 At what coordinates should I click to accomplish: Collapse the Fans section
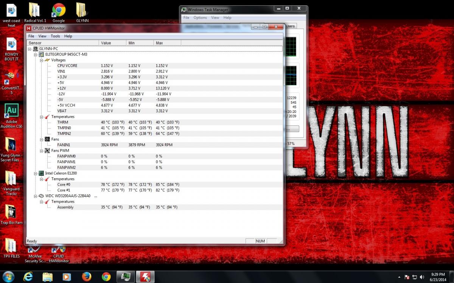coord(42,139)
